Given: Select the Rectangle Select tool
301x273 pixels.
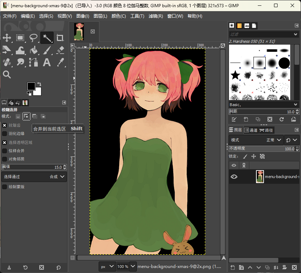Looking at the screenshot, I should (x=20, y=38).
